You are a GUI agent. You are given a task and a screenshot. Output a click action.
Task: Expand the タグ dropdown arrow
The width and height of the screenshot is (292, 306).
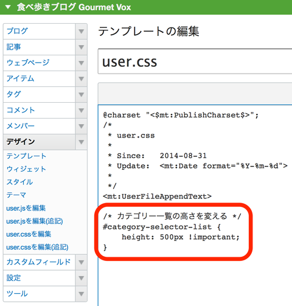pyautogui.click(x=82, y=95)
